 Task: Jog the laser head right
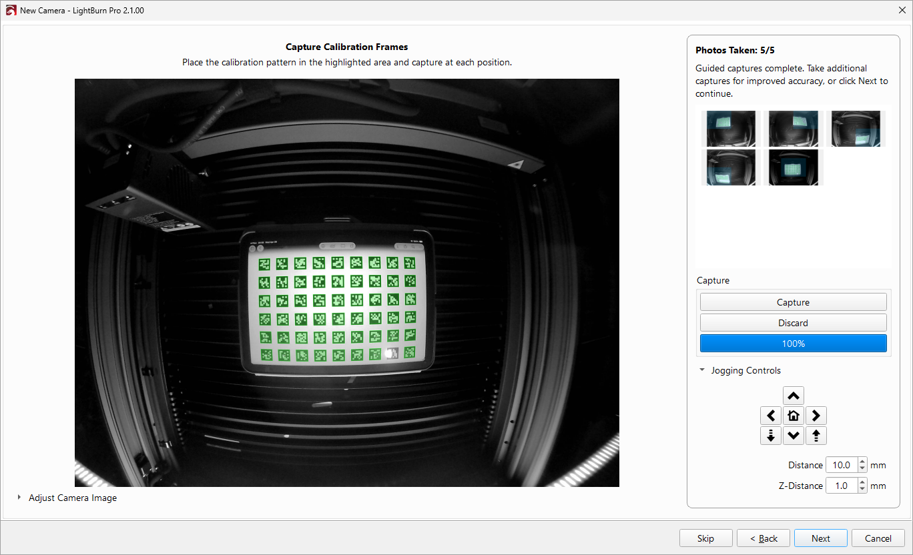coord(816,416)
